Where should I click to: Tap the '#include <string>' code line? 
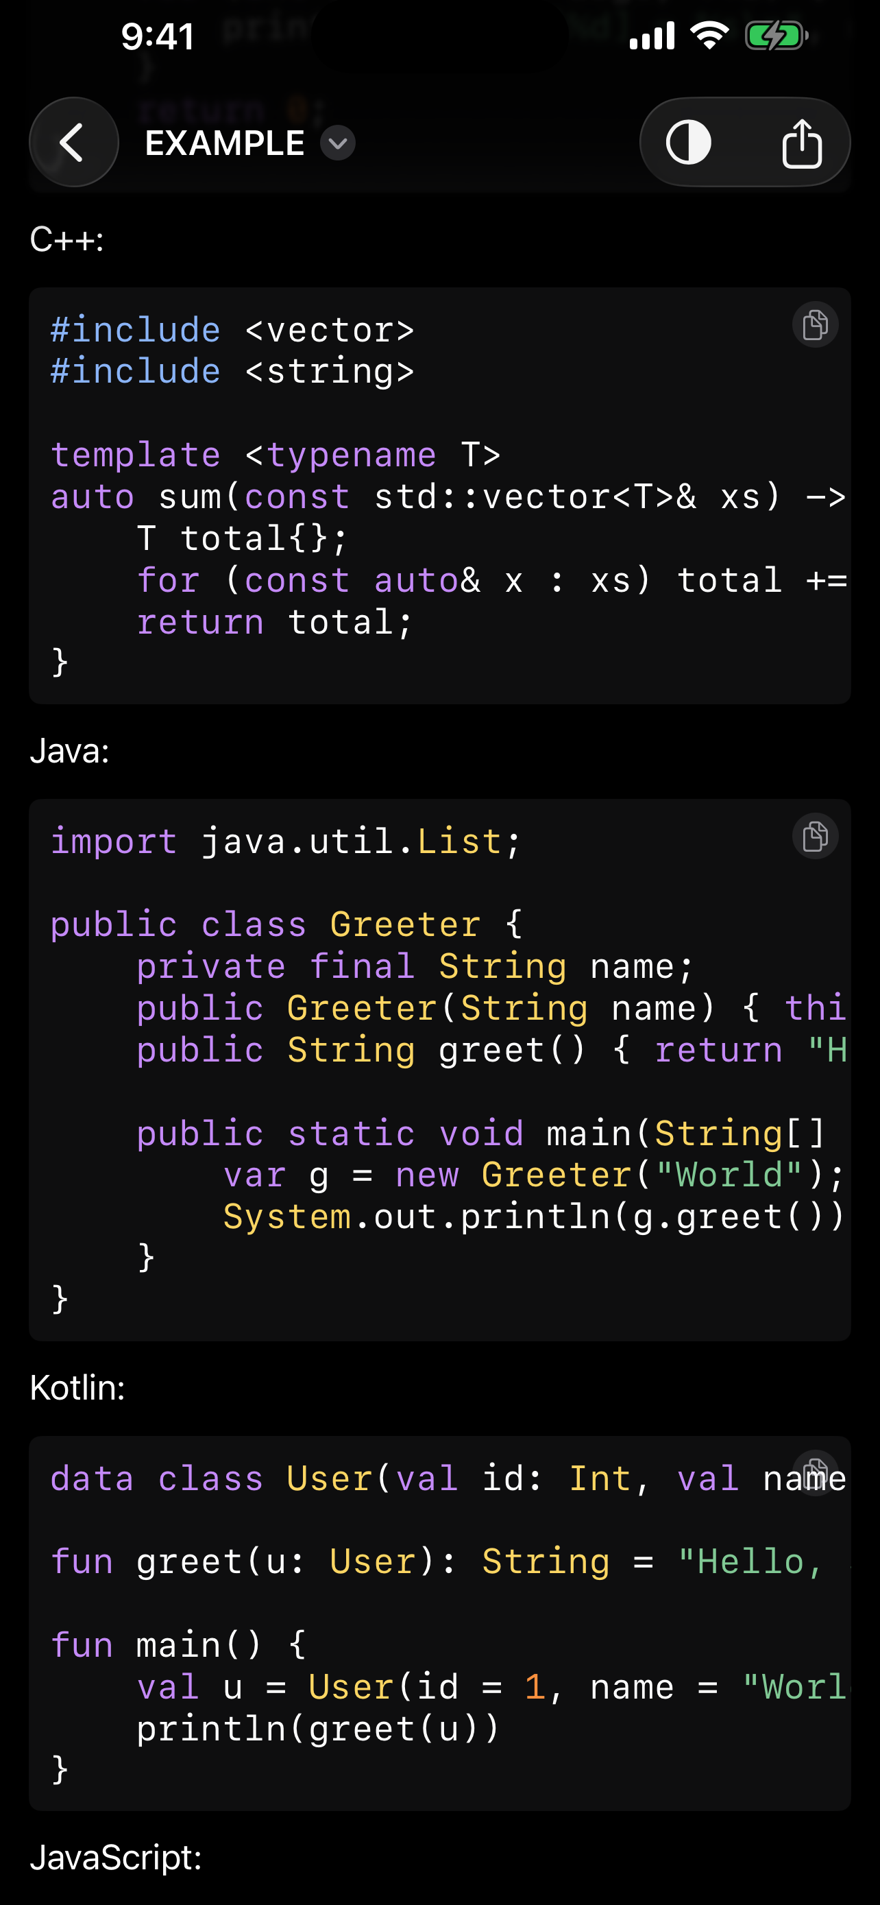[x=232, y=371]
